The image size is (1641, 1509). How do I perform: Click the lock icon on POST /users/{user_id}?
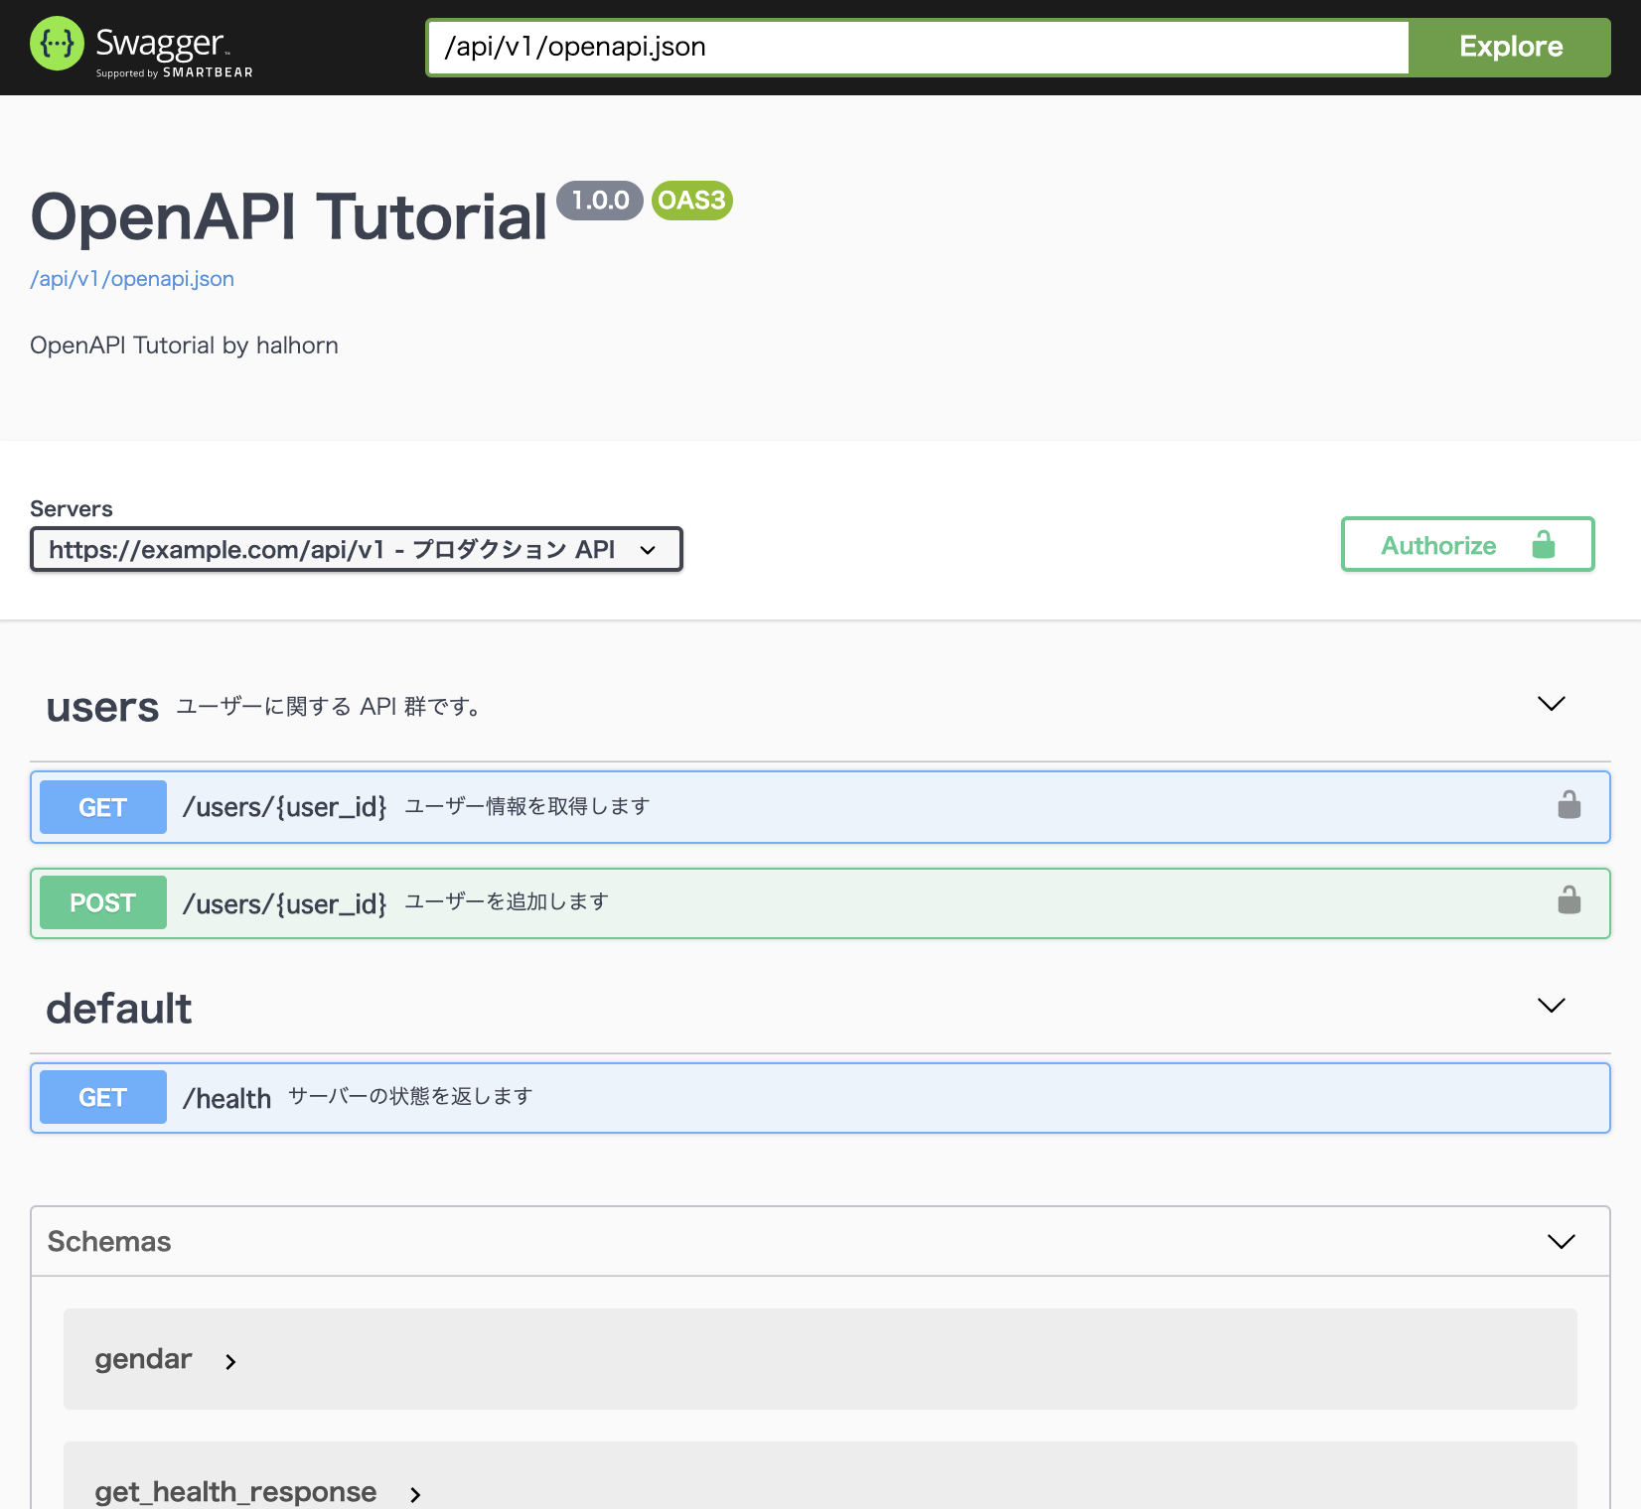[1566, 901]
